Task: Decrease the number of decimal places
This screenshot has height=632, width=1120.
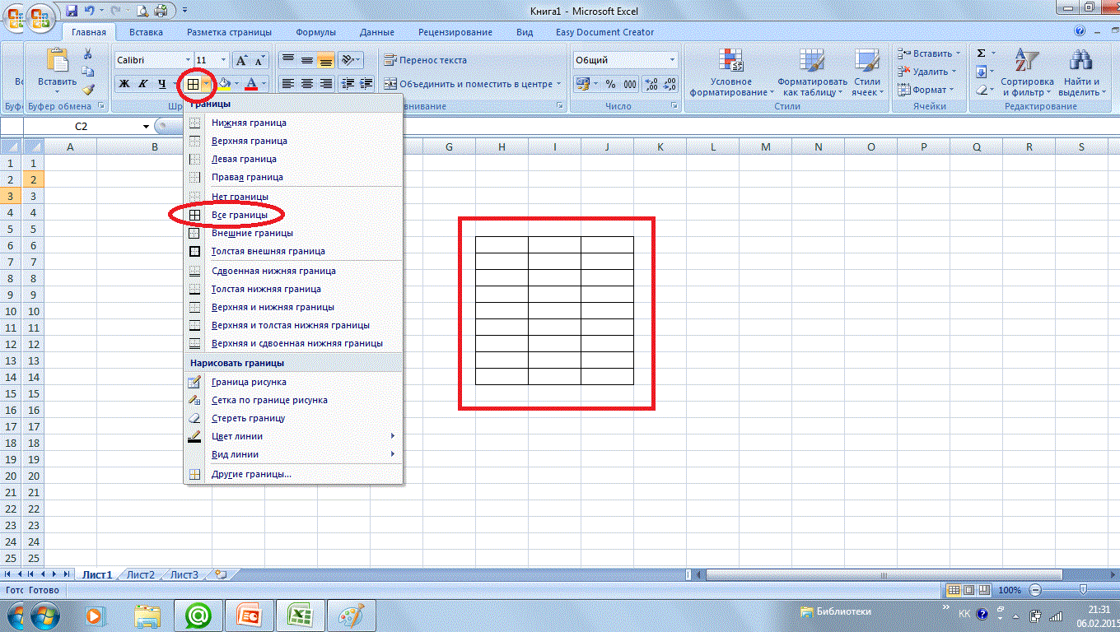Action: (x=669, y=83)
